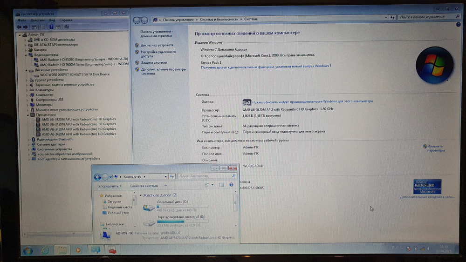Select Зарезервировано системой (D:) drive

[175, 221]
